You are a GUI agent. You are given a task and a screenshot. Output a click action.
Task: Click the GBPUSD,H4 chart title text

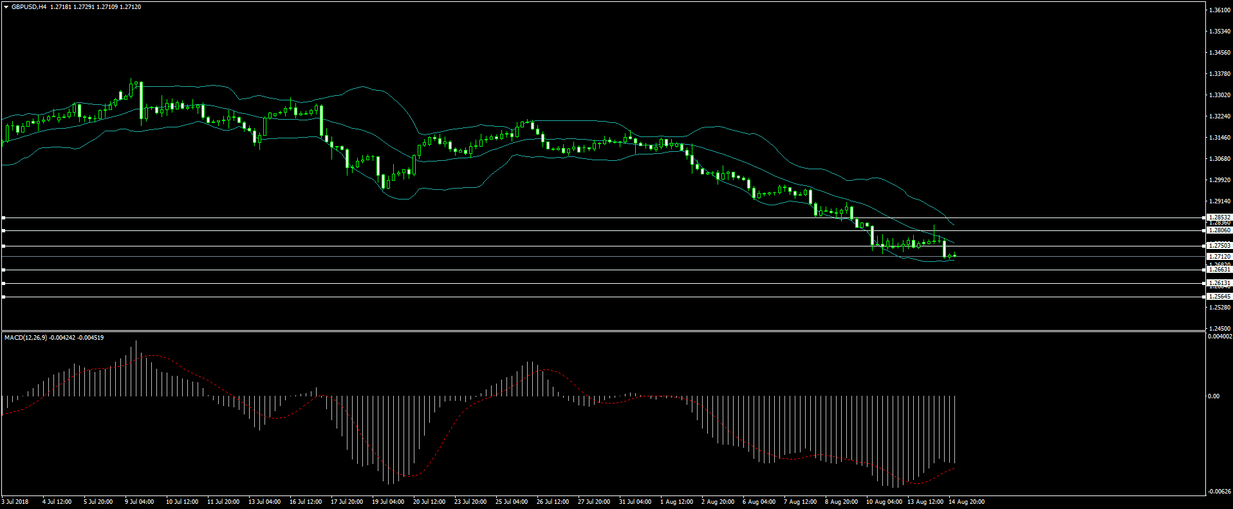pyautogui.click(x=29, y=7)
